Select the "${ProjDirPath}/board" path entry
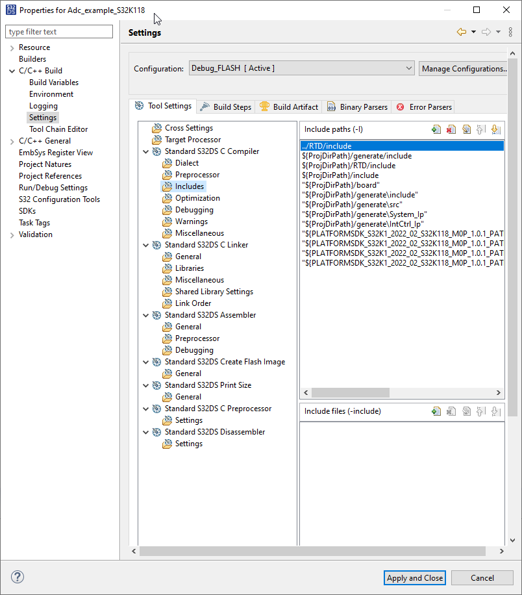The width and height of the screenshot is (522, 595). (402, 185)
